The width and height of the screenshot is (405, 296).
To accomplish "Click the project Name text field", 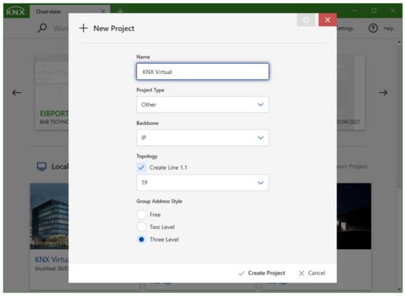I will 202,71.
